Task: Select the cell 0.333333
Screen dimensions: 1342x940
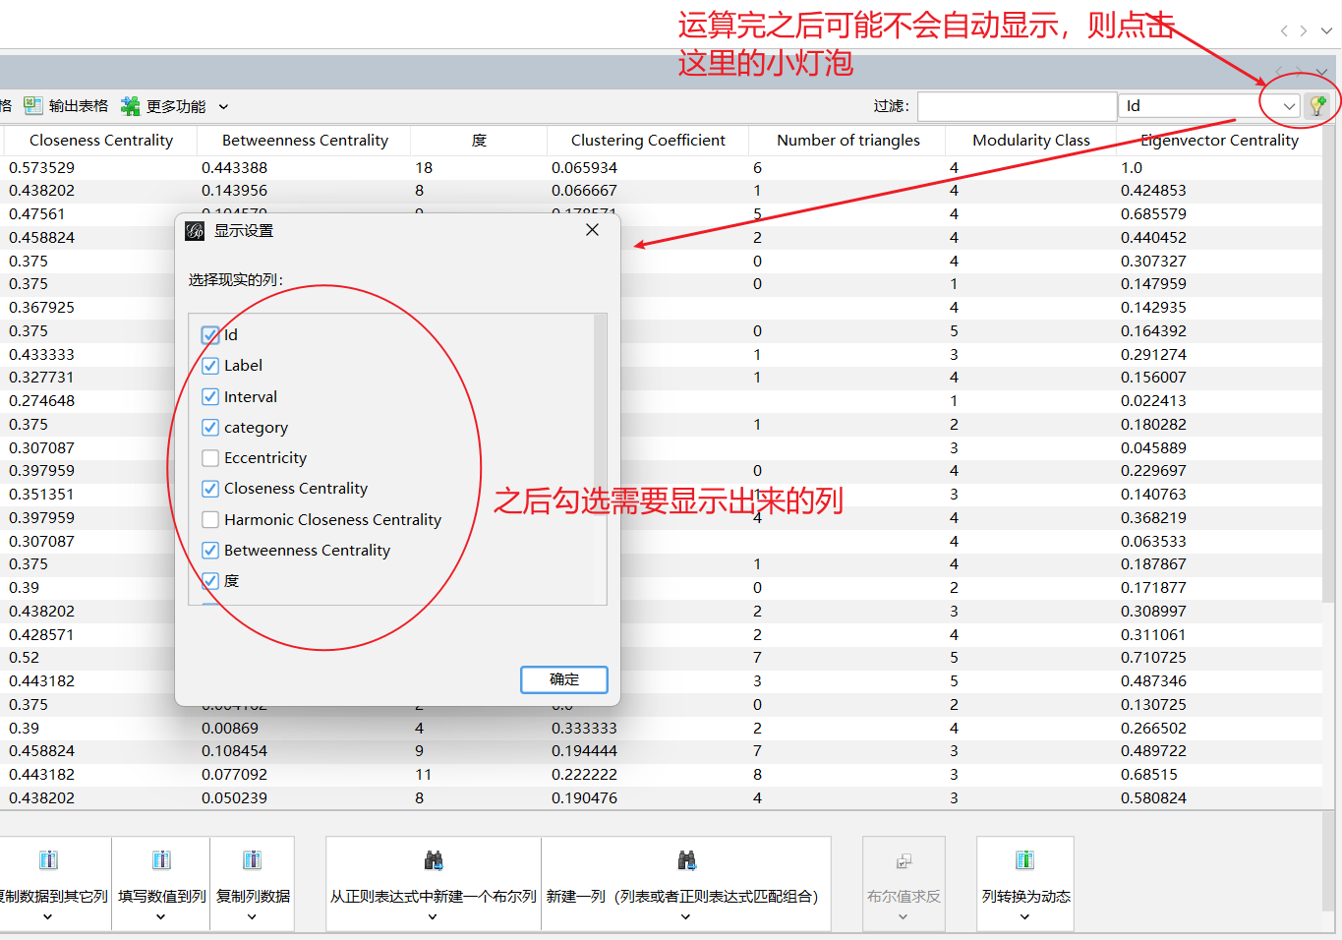Action: tap(585, 729)
